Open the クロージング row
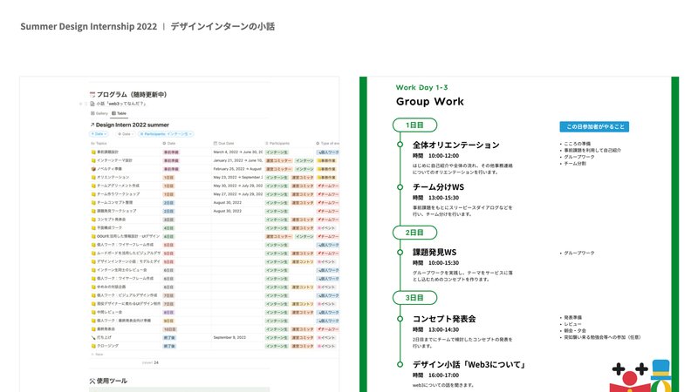The width and height of the screenshot is (698, 392). (x=107, y=346)
